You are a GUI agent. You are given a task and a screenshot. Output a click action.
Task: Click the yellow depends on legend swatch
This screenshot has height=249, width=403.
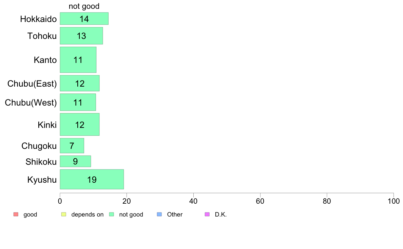coord(64,214)
